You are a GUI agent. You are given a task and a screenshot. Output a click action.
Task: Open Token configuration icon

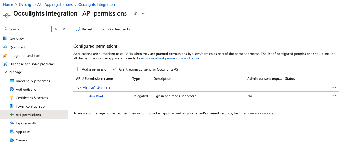click(11, 106)
